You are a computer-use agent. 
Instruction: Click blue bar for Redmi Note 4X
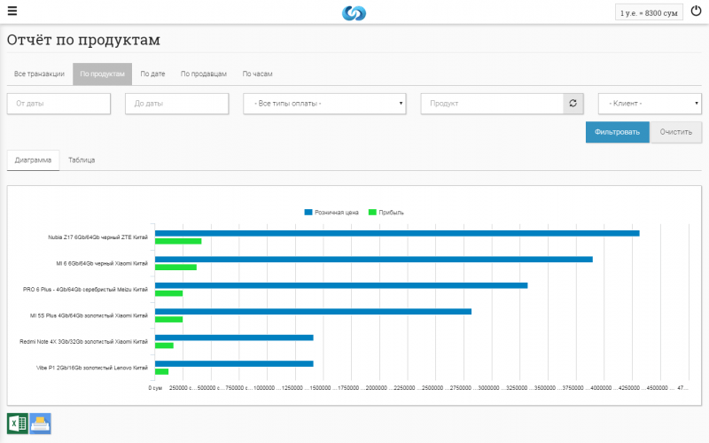pos(234,338)
